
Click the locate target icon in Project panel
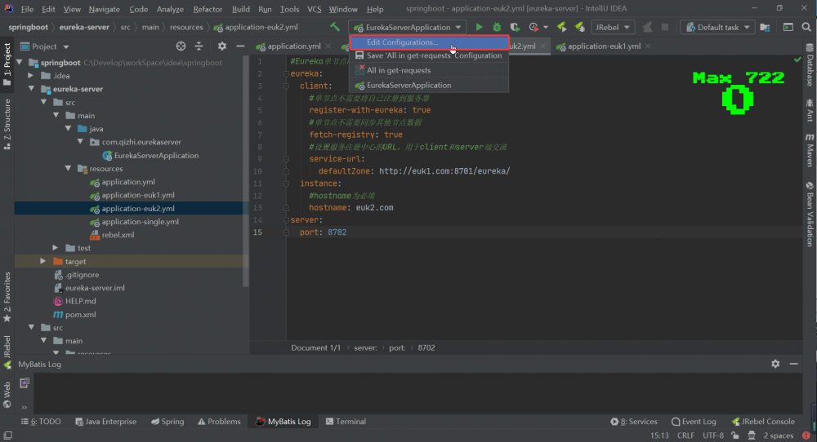coord(181,46)
